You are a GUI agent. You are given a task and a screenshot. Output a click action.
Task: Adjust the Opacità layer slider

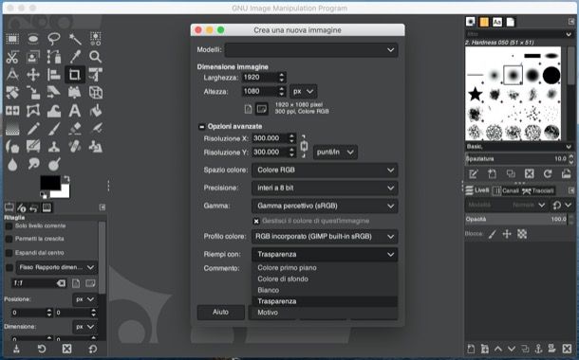click(516, 219)
